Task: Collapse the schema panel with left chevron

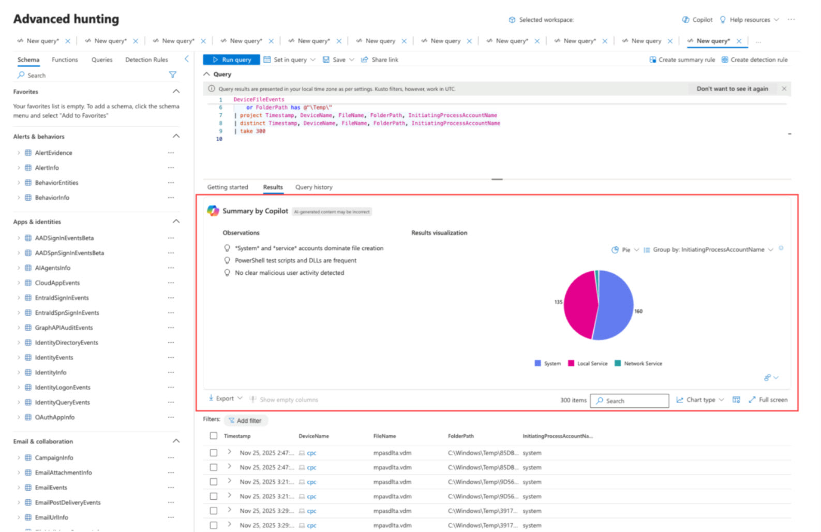Action: (x=187, y=60)
